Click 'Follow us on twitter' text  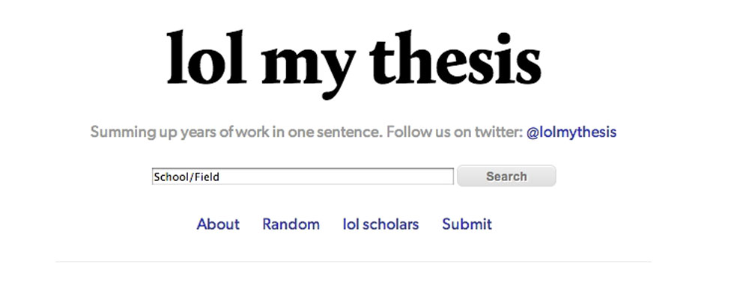455,132
